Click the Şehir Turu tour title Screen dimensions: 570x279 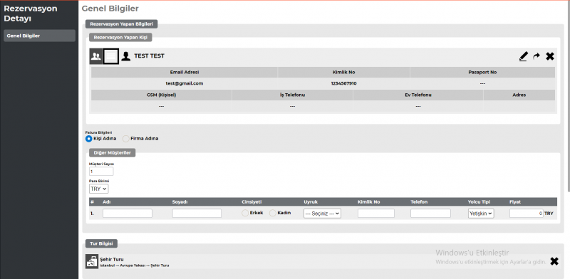(x=112, y=259)
